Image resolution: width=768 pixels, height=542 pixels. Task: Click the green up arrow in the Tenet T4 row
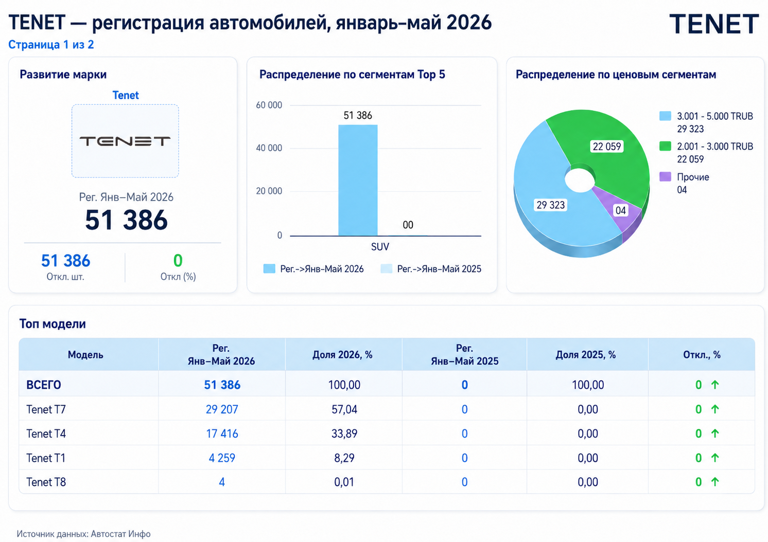[x=715, y=433]
